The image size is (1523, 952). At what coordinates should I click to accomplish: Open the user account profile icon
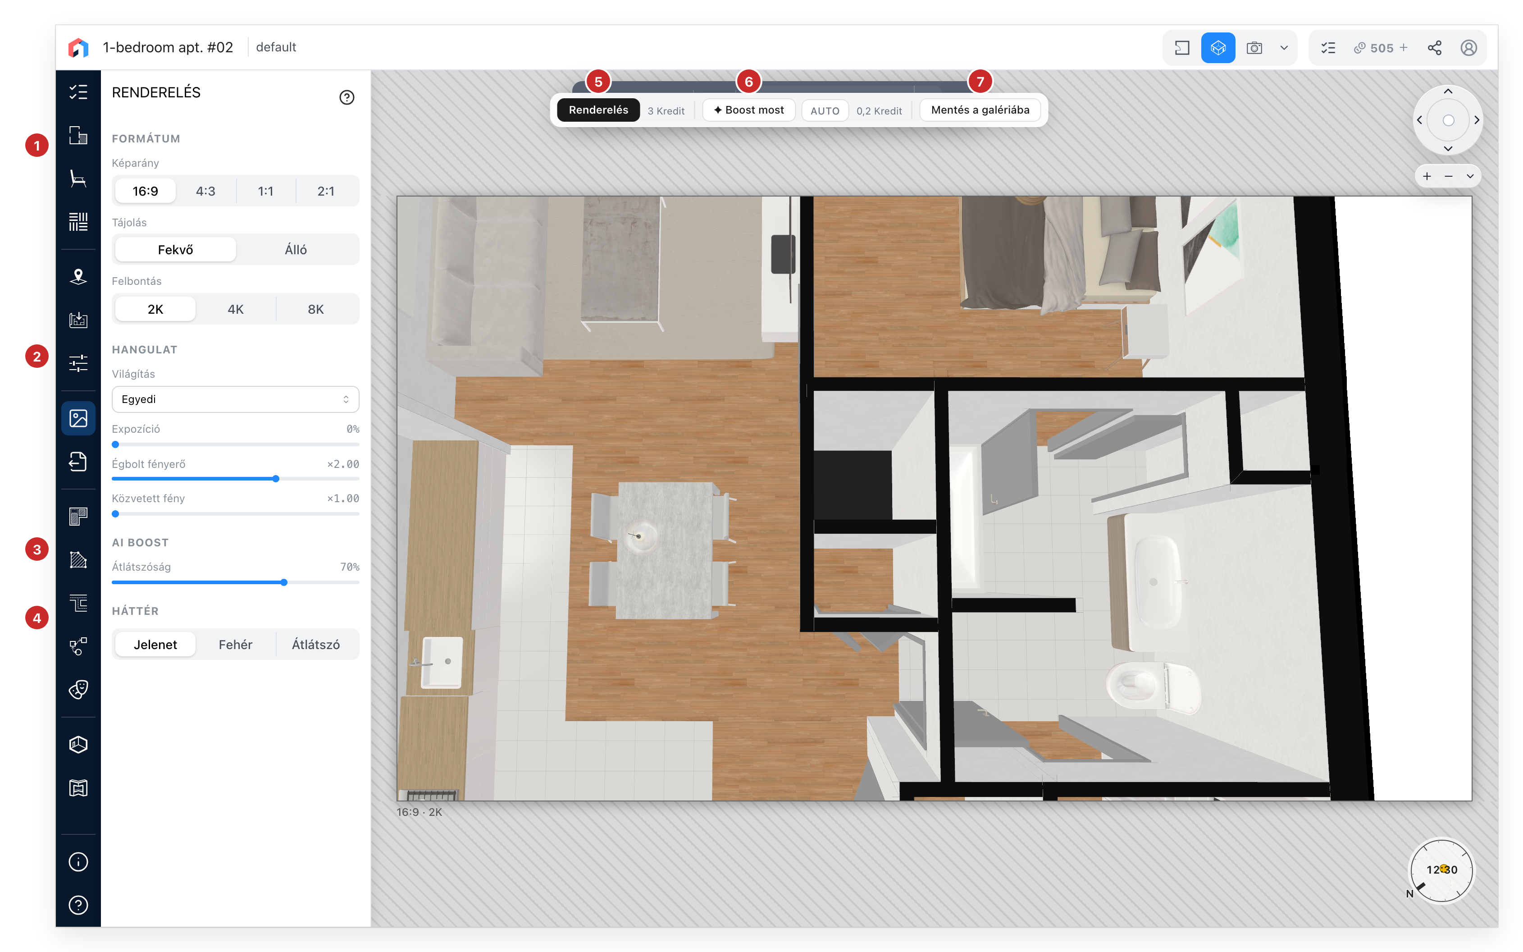tap(1469, 48)
